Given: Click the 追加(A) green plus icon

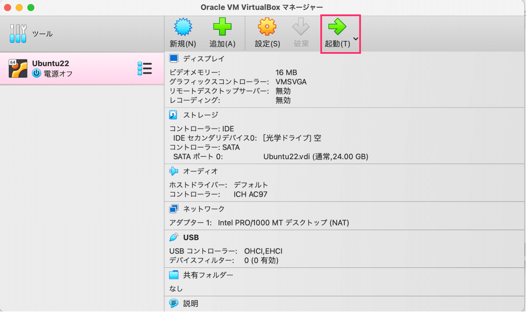Looking at the screenshot, I should tap(222, 27).
